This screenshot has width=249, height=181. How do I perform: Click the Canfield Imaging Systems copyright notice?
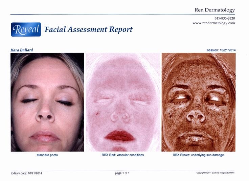[x=215, y=173]
